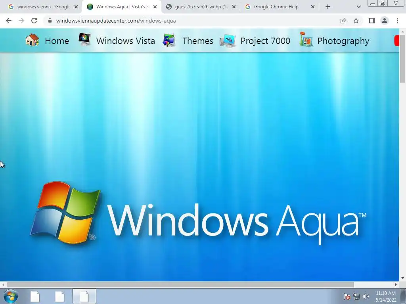
Task: Bookmark this page with the star
Action: pyautogui.click(x=356, y=21)
